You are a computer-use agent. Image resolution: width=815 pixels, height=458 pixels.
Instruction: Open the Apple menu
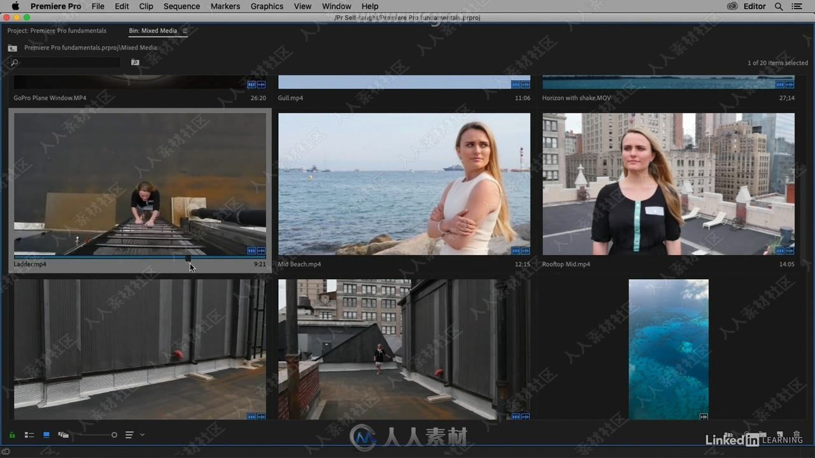coord(15,6)
